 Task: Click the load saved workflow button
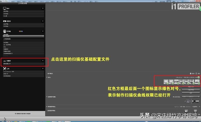(23, 113)
